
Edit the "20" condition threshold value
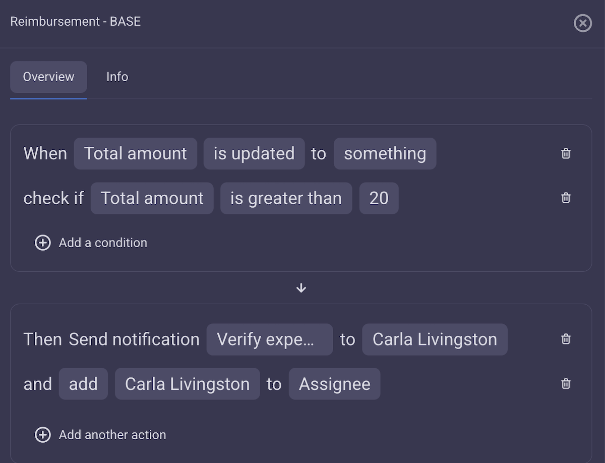click(379, 198)
